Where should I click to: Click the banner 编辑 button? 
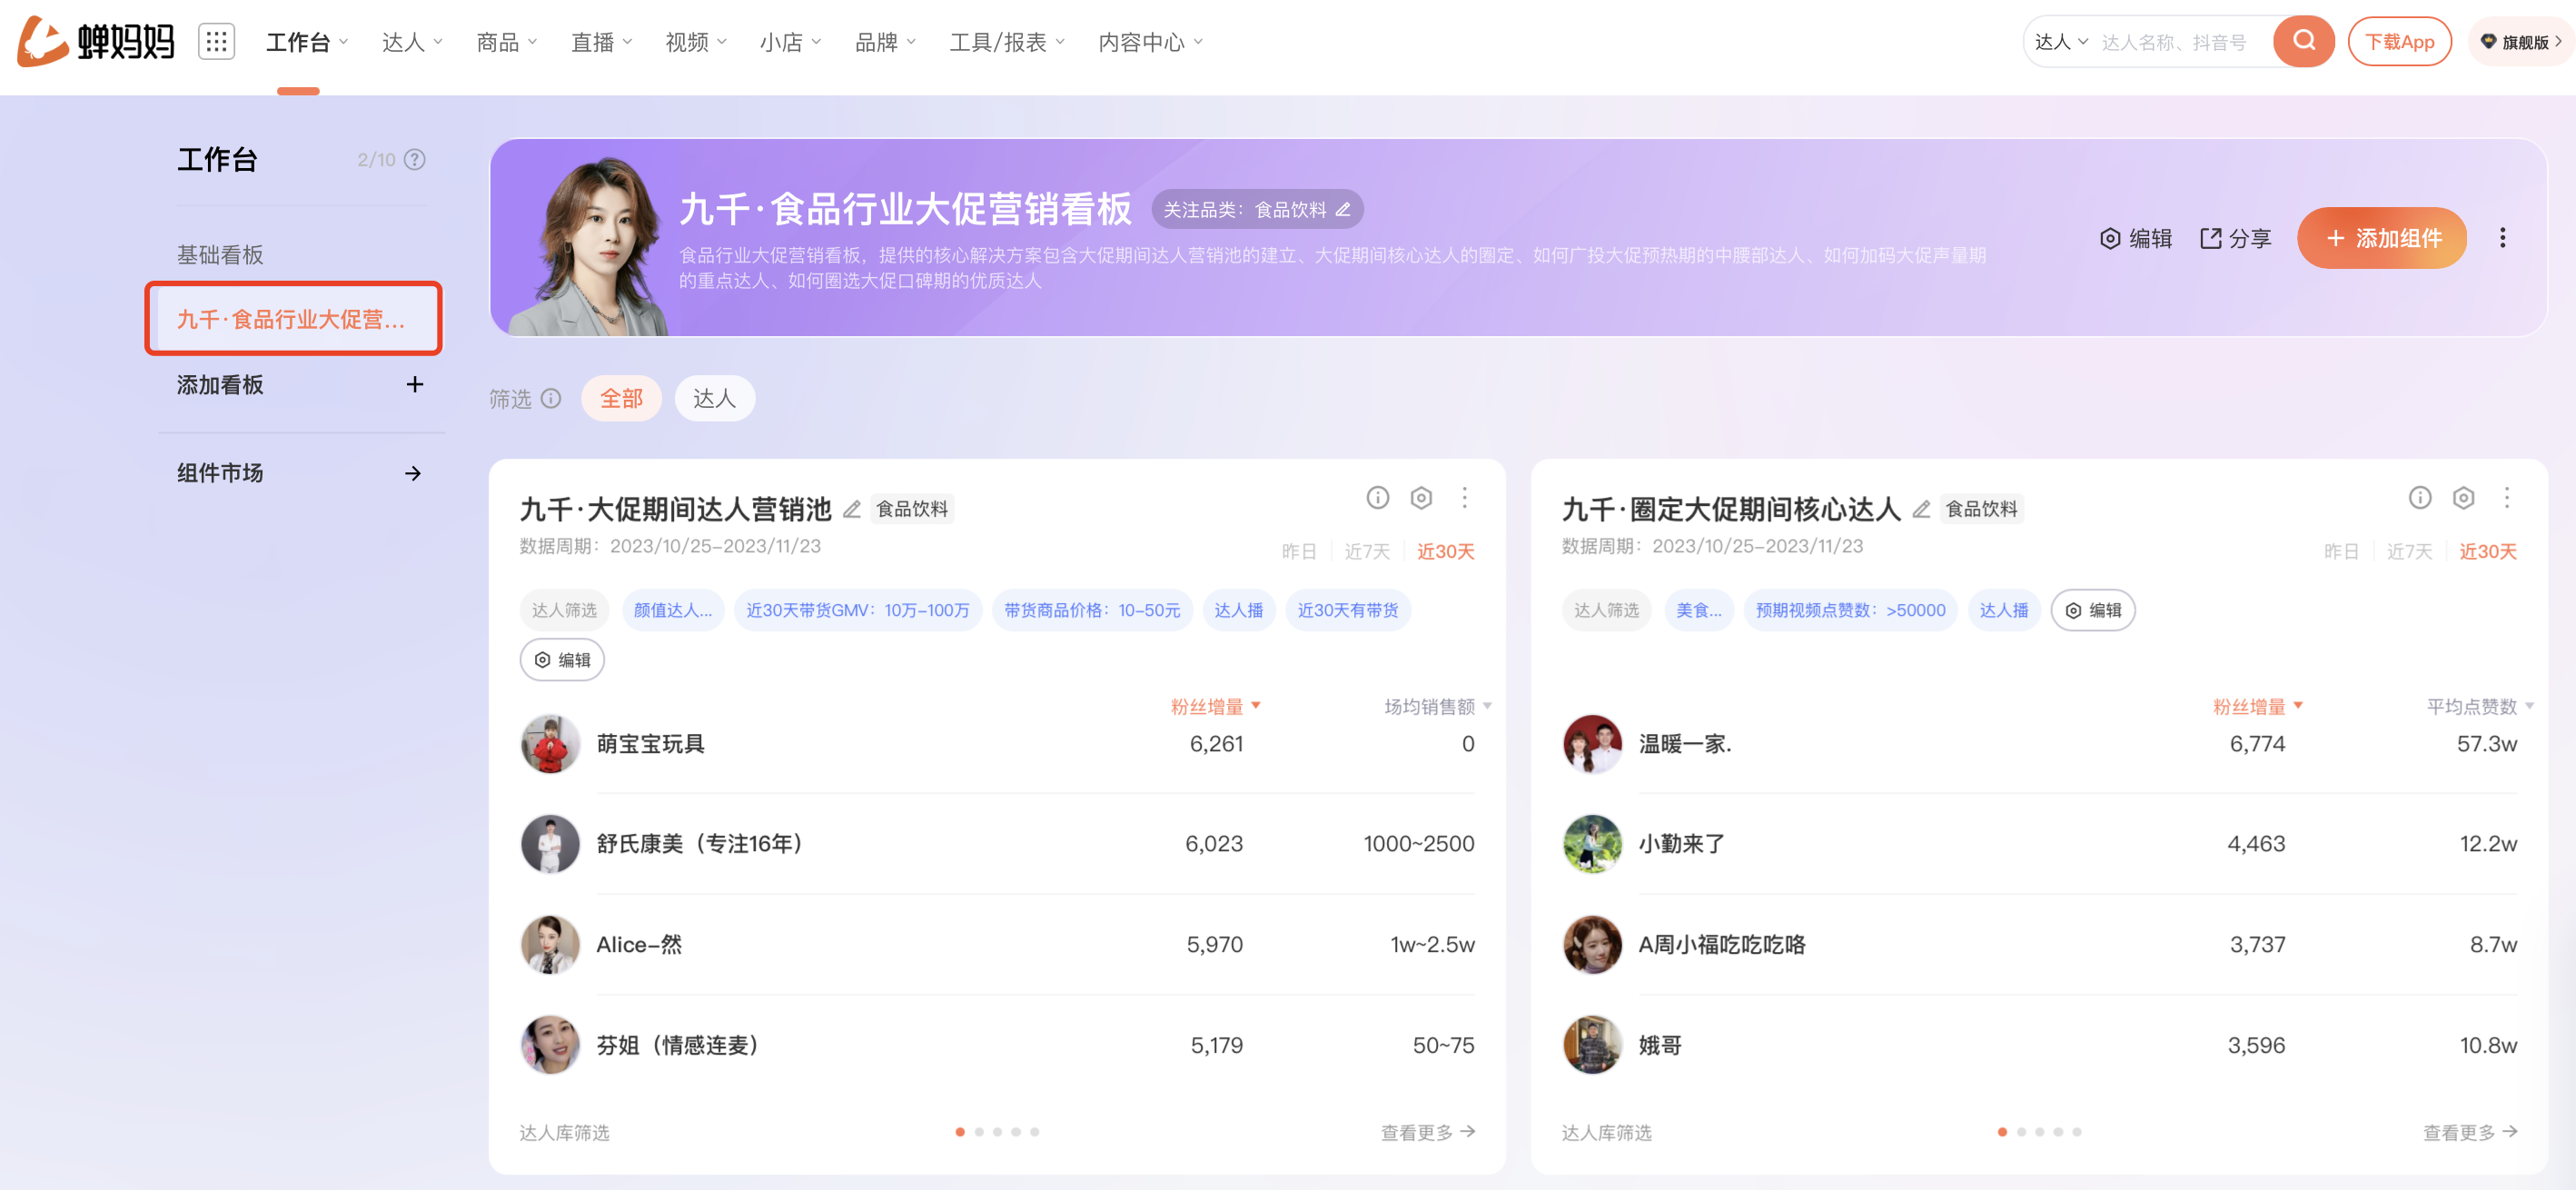2136,238
